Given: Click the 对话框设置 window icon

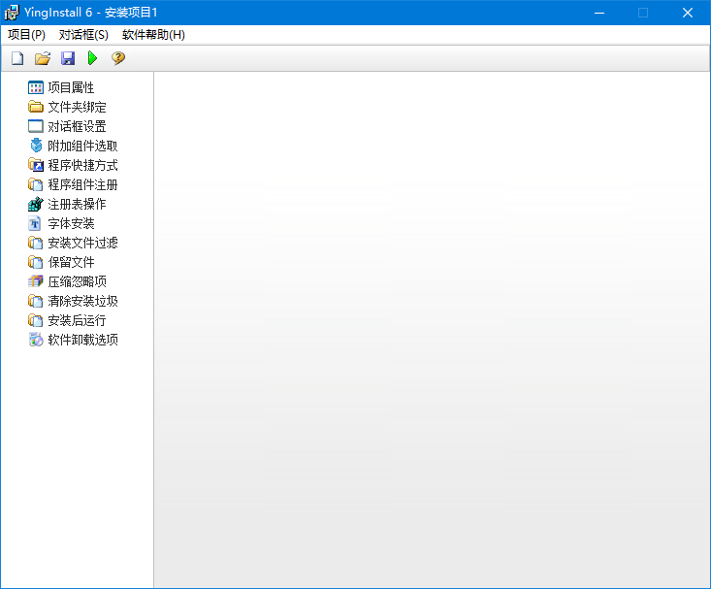Looking at the screenshot, I should (35, 126).
